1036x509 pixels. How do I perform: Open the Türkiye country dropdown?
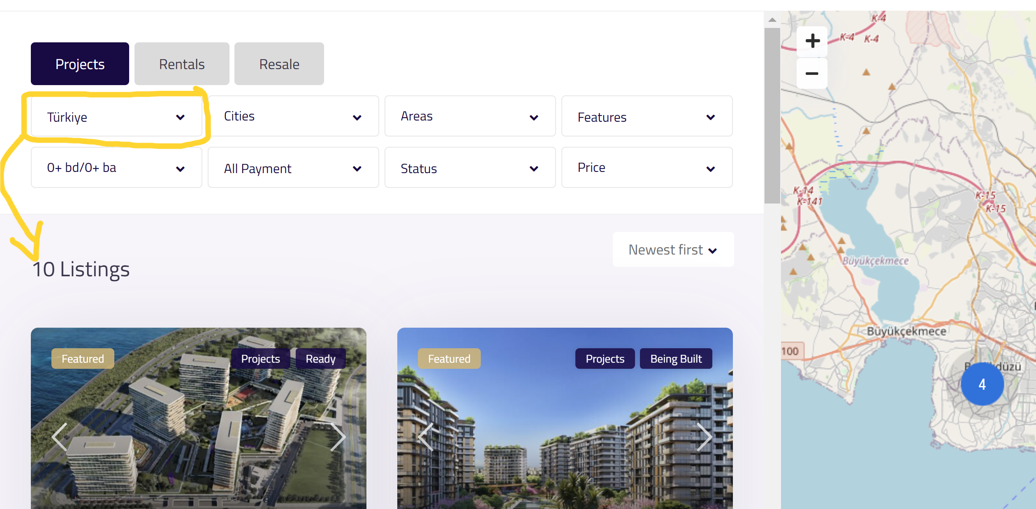tap(116, 116)
